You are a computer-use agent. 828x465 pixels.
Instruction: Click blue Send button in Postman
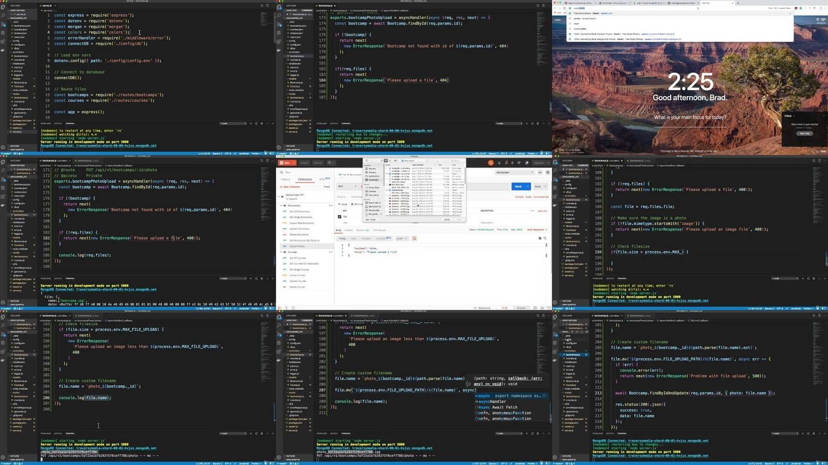(x=518, y=186)
